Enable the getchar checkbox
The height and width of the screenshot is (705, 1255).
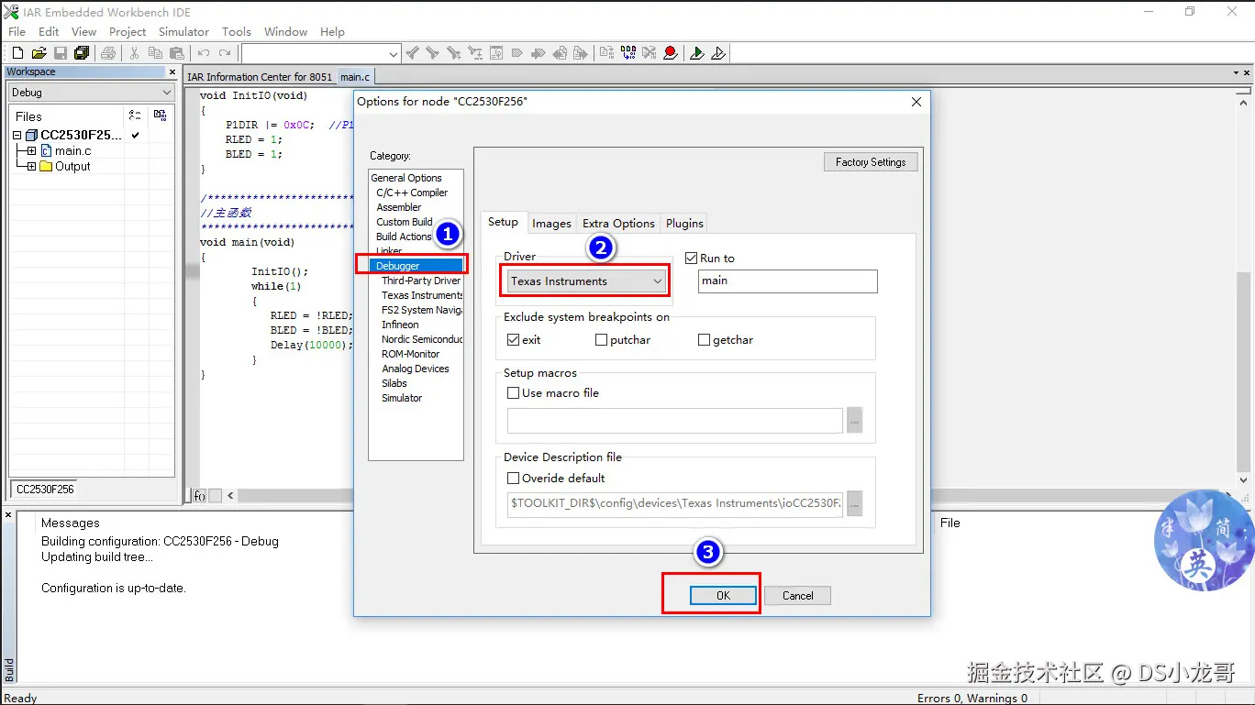704,339
